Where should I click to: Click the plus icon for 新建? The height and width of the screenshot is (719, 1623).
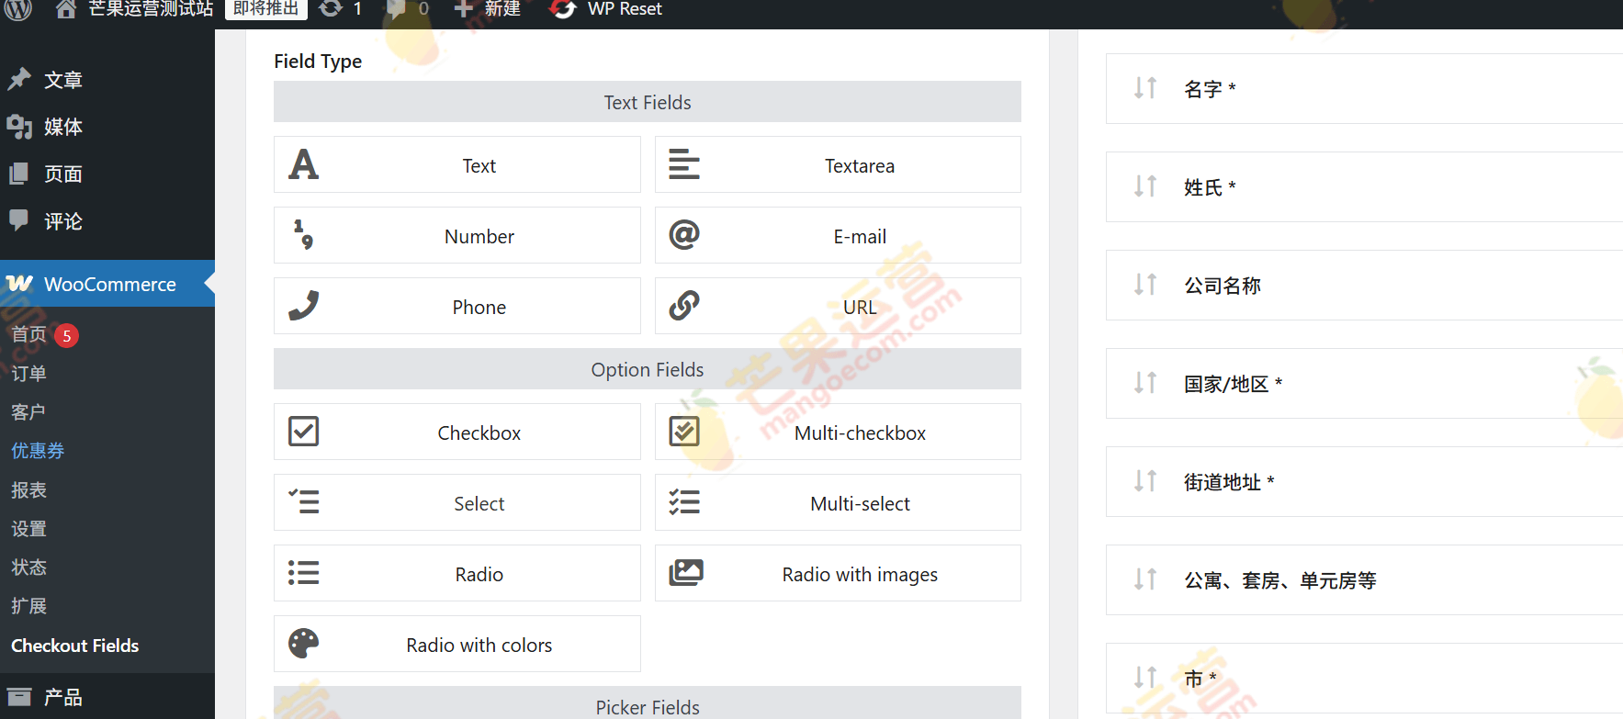[x=464, y=8]
